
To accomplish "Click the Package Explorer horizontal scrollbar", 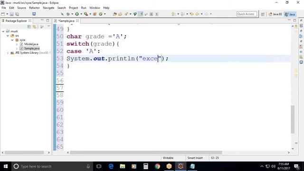I will [24, 152].
